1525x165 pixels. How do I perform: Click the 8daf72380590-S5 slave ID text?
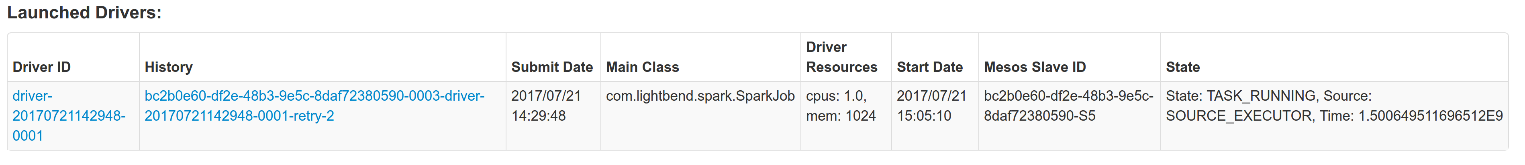(1039, 116)
